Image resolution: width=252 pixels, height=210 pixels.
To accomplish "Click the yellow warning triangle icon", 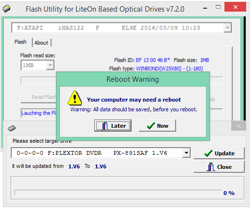I will click(74, 98).
